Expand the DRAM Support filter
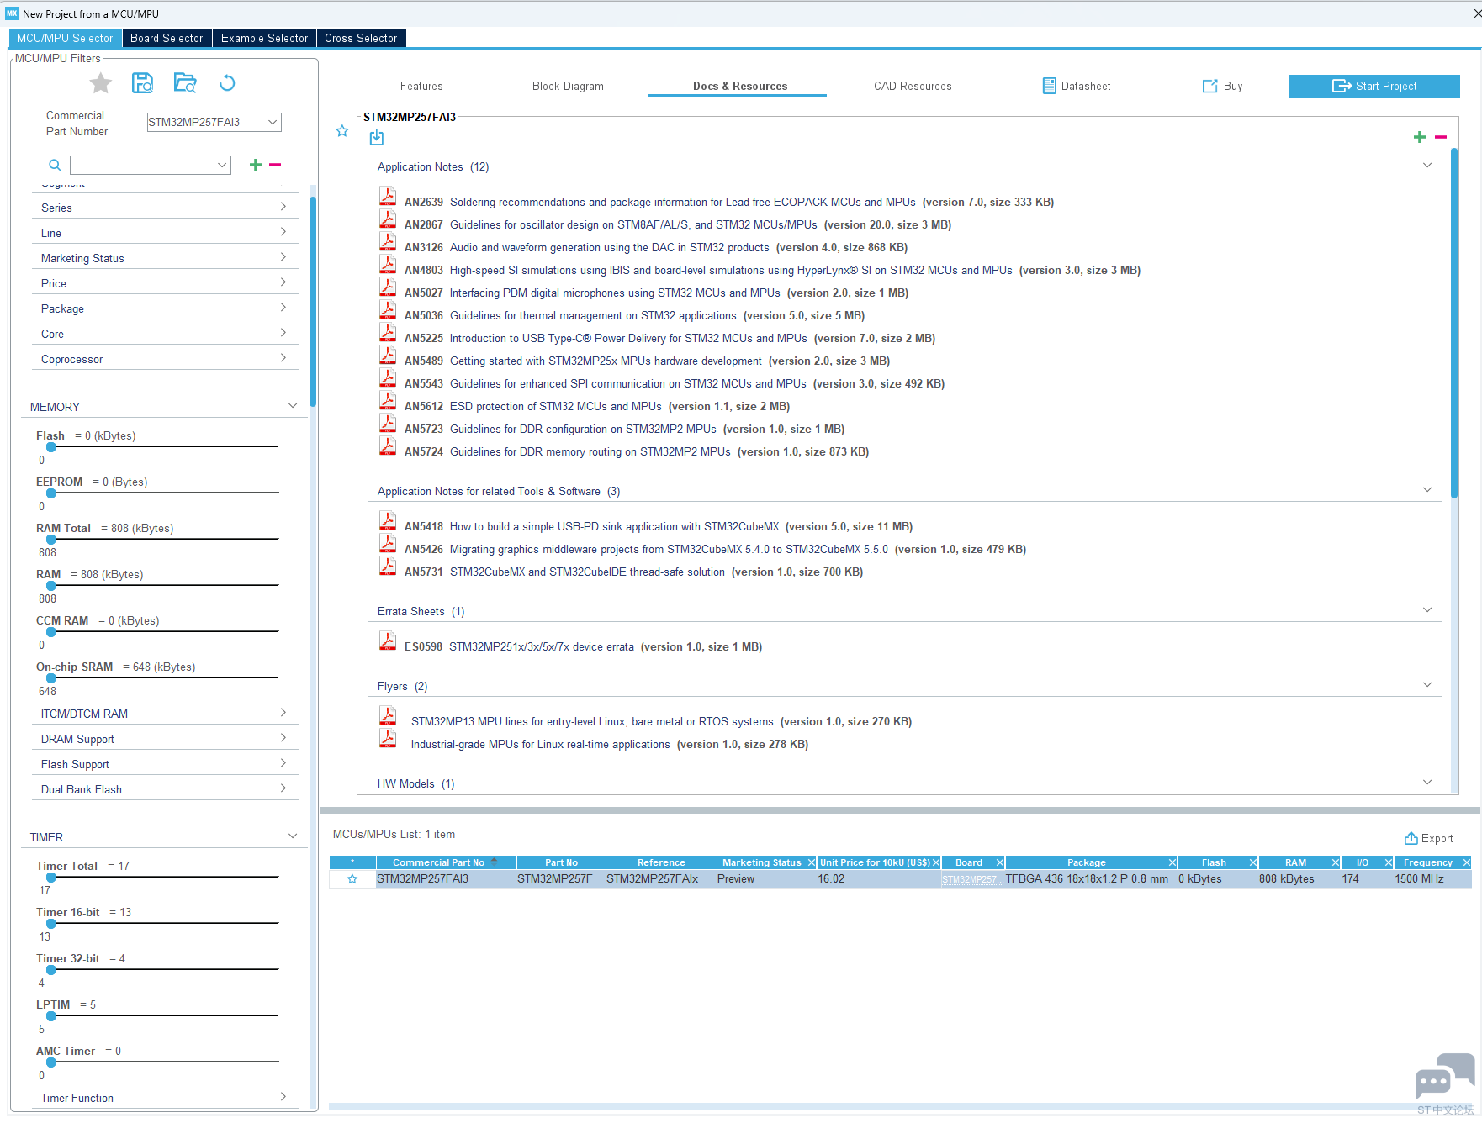Viewport: 1482px width, 1123px height. point(164,739)
